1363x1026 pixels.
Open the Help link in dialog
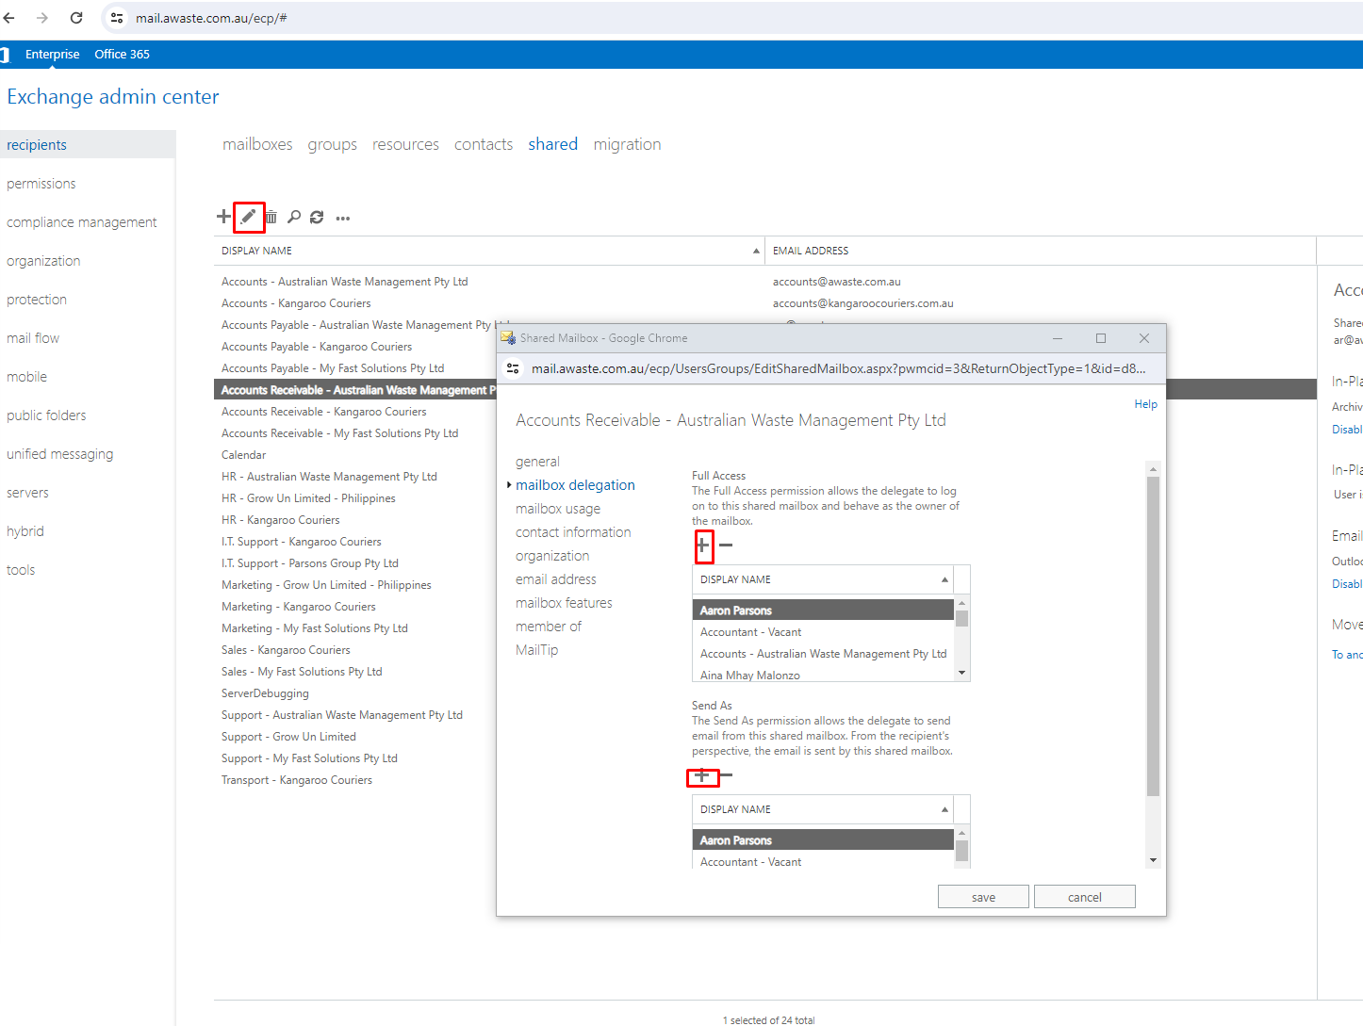tap(1146, 404)
